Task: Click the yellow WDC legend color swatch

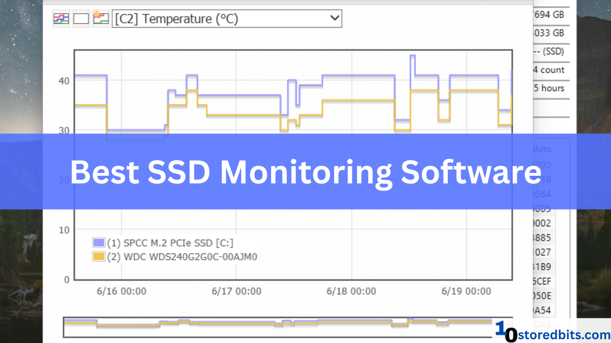Action: point(98,257)
